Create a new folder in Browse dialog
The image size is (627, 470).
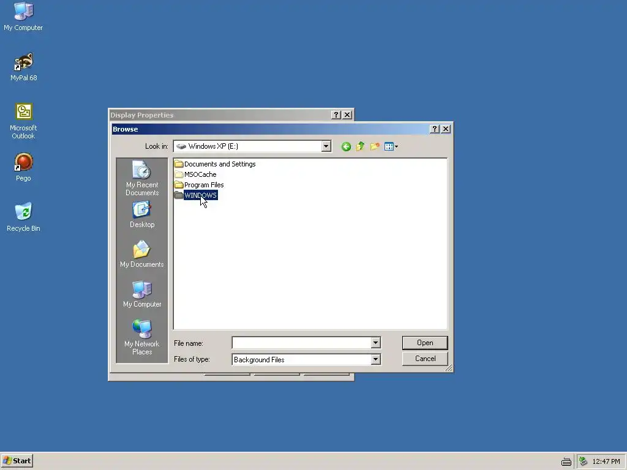pos(375,146)
